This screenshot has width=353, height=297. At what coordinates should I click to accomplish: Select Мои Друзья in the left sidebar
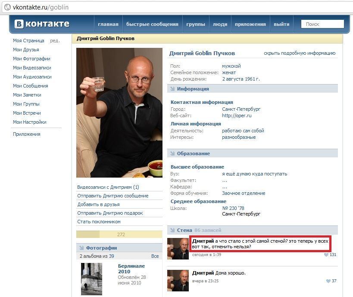26,50
